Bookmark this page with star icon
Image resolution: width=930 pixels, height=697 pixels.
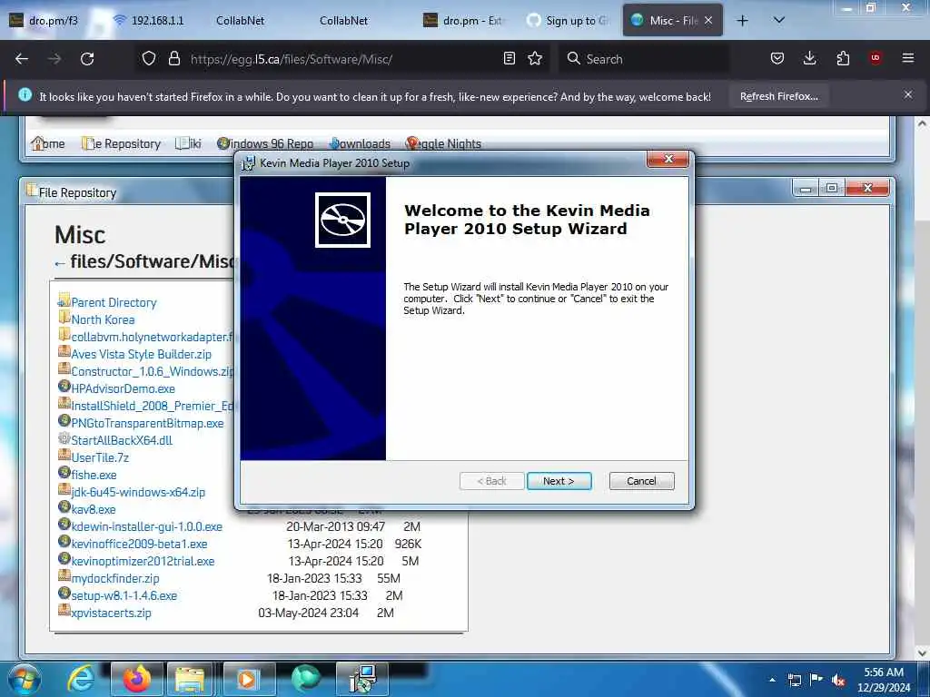535,58
